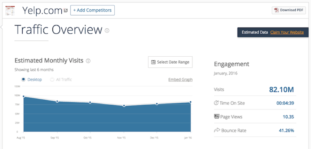Click calendar icon in date range button
This screenshot has width=311, height=149.
click(x=153, y=62)
